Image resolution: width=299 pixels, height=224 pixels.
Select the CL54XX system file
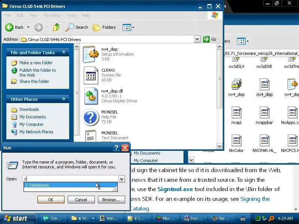tap(102, 75)
